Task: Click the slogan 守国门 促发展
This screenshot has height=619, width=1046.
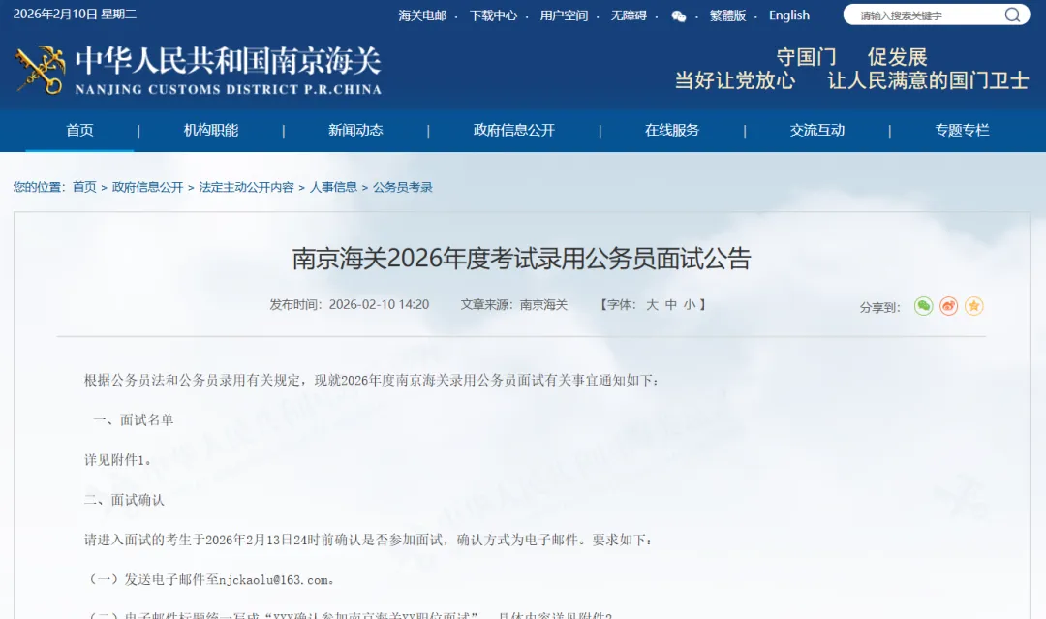Action: point(851,57)
